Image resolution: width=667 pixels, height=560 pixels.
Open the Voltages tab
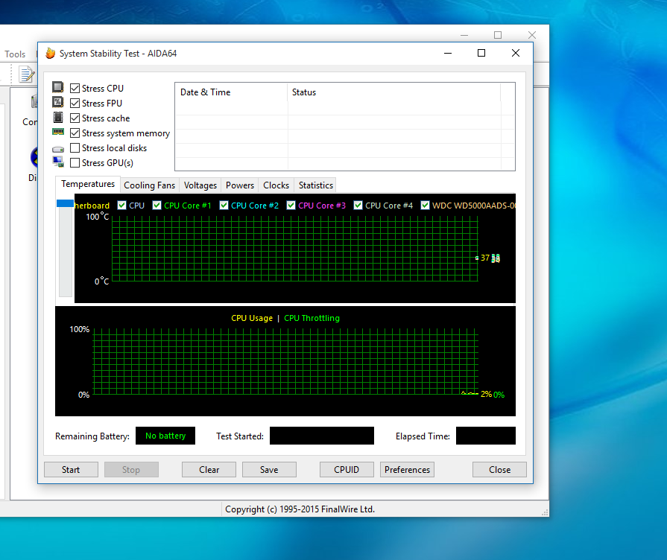pyautogui.click(x=200, y=185)
